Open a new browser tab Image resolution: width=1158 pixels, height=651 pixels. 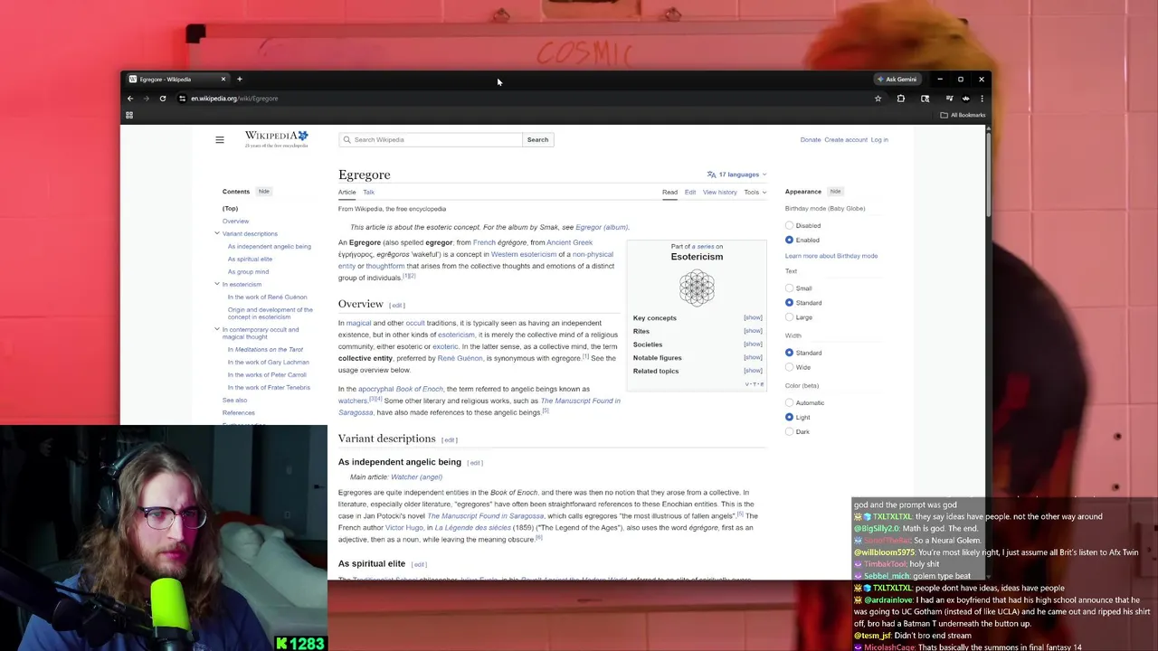[239, 80]
